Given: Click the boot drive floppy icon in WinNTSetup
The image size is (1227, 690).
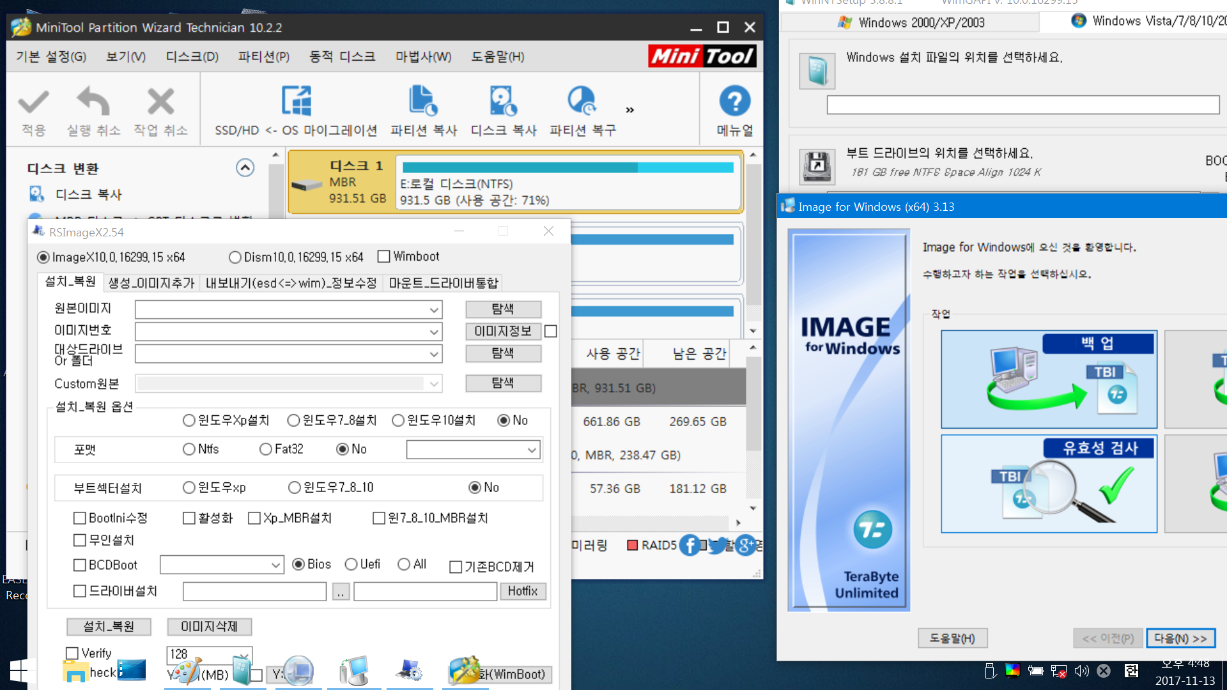Looking at the screenshot, I should [817, 166].
